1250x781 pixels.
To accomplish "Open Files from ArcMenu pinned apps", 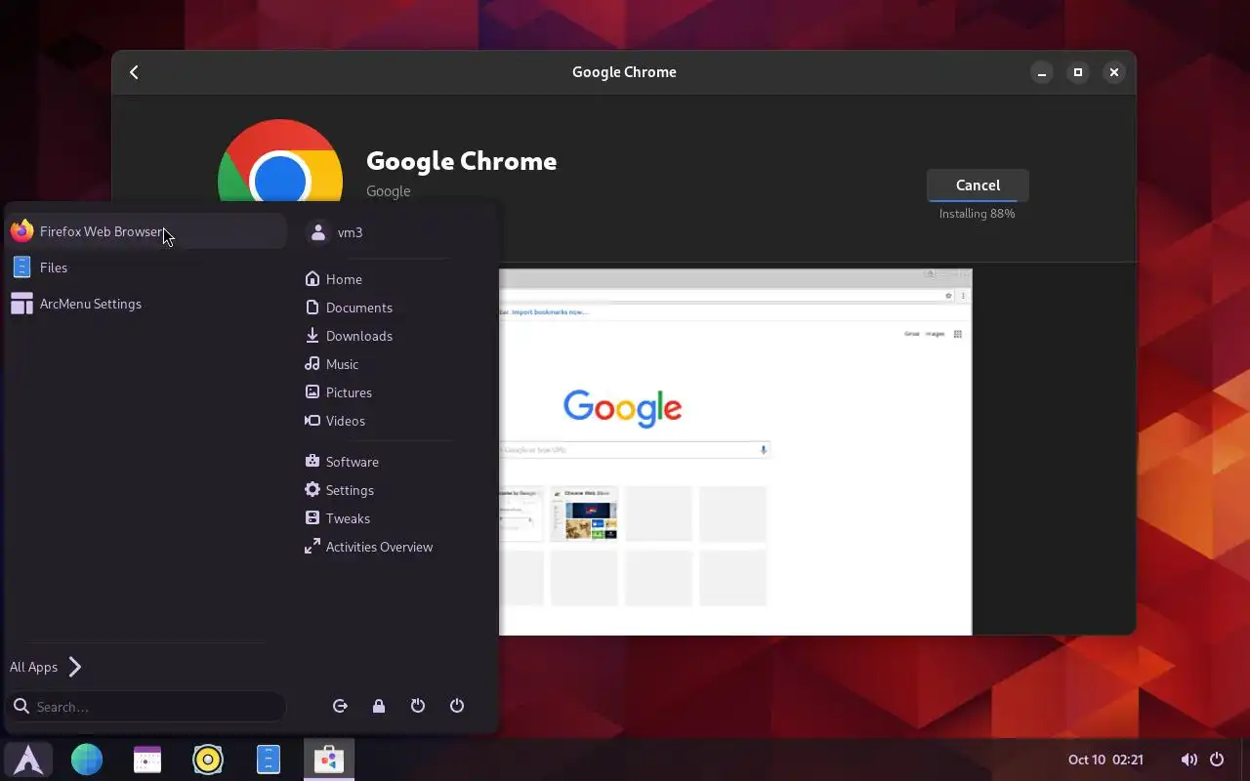I will [x=146, y=267].
